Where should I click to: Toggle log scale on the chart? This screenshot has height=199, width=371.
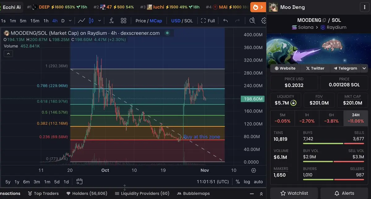[x=247, y=182]
